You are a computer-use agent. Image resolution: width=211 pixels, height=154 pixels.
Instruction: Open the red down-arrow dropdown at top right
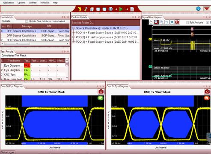[207, 9]
